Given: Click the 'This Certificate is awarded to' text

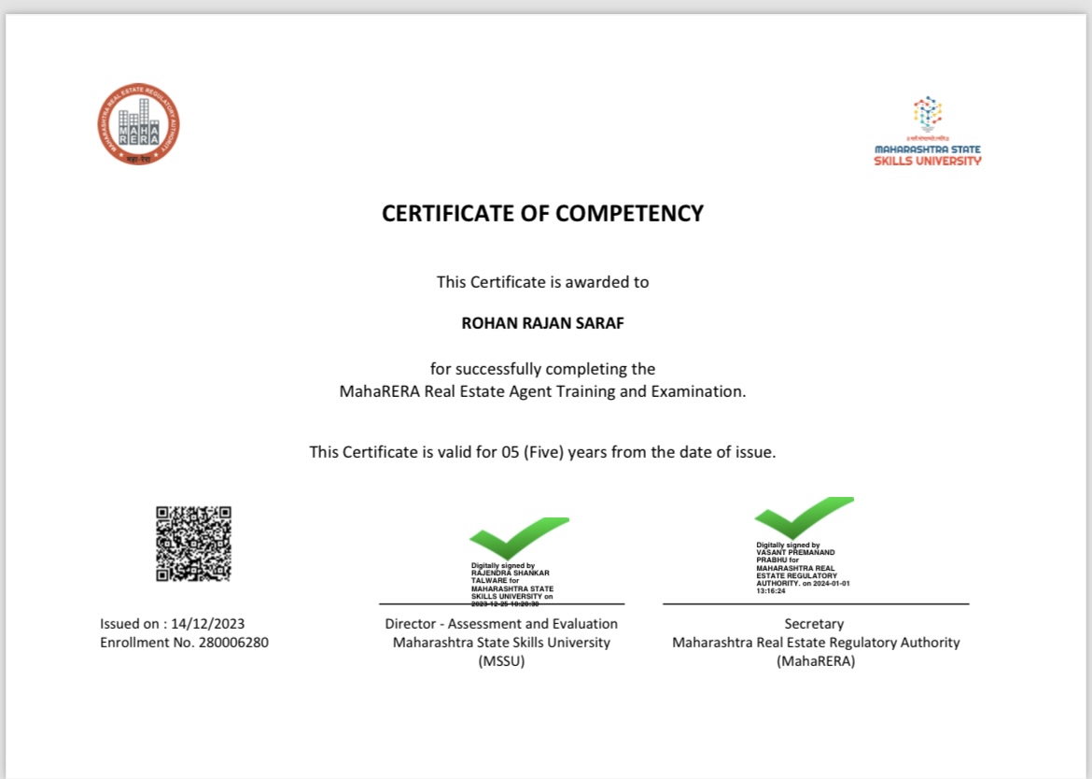Looking at the screenshot, I should pos(542,281).
